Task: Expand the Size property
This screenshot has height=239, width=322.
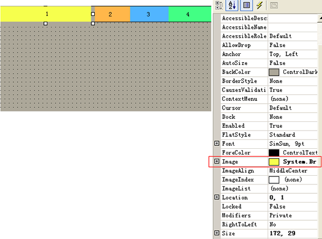Action: pos(217,233)
